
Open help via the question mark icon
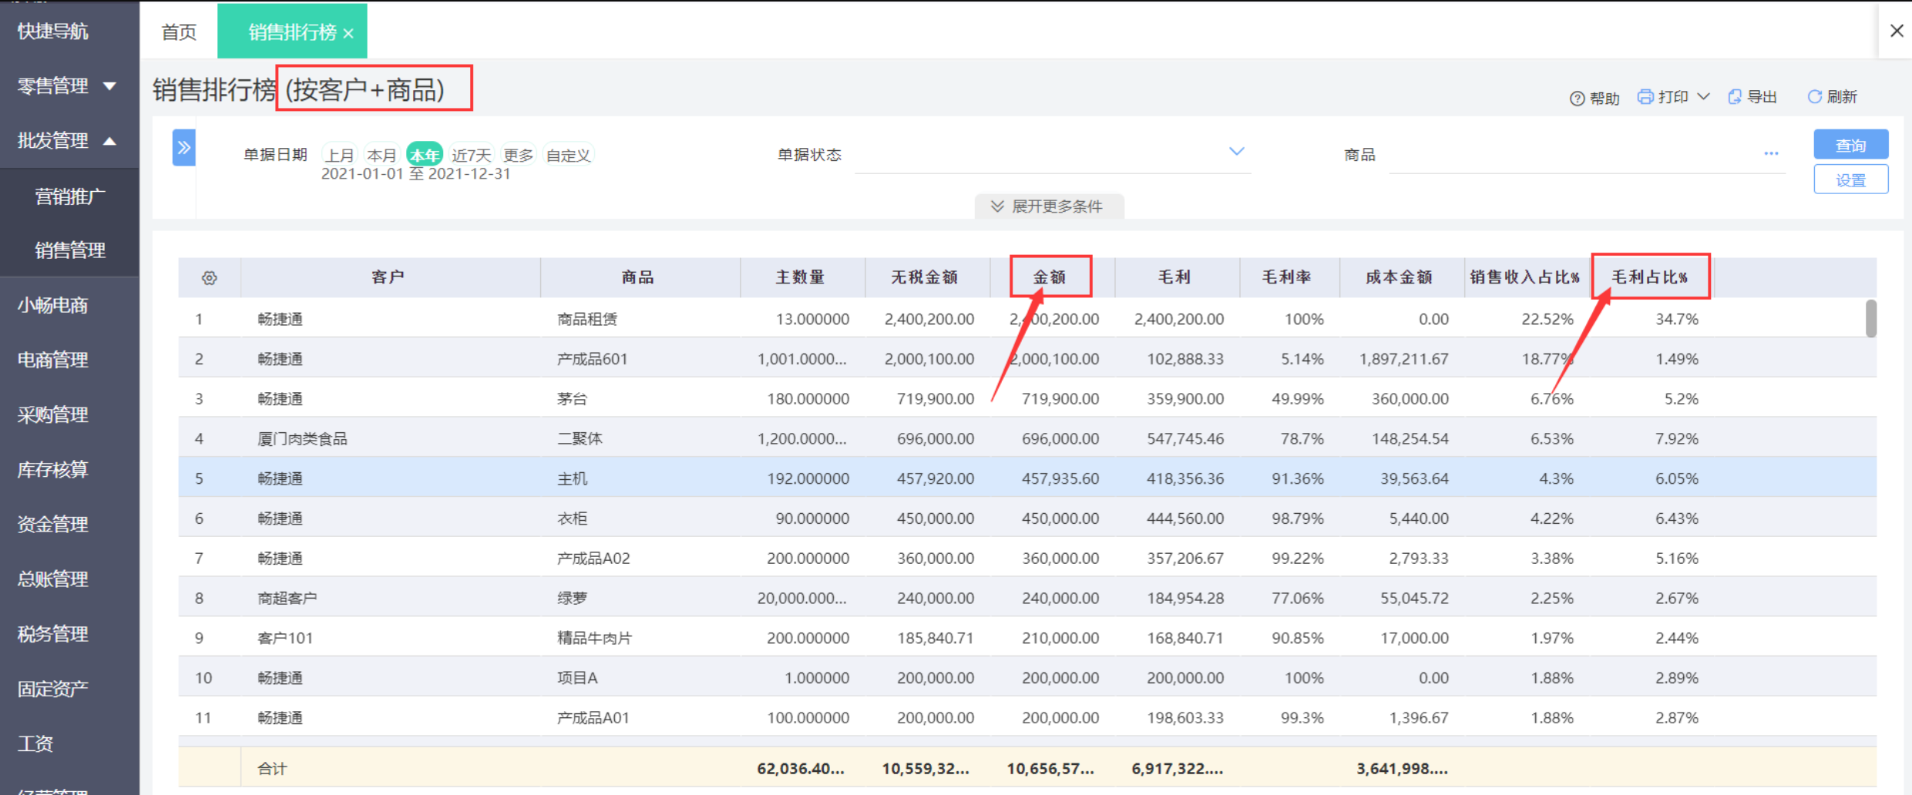click(1577, 99)
